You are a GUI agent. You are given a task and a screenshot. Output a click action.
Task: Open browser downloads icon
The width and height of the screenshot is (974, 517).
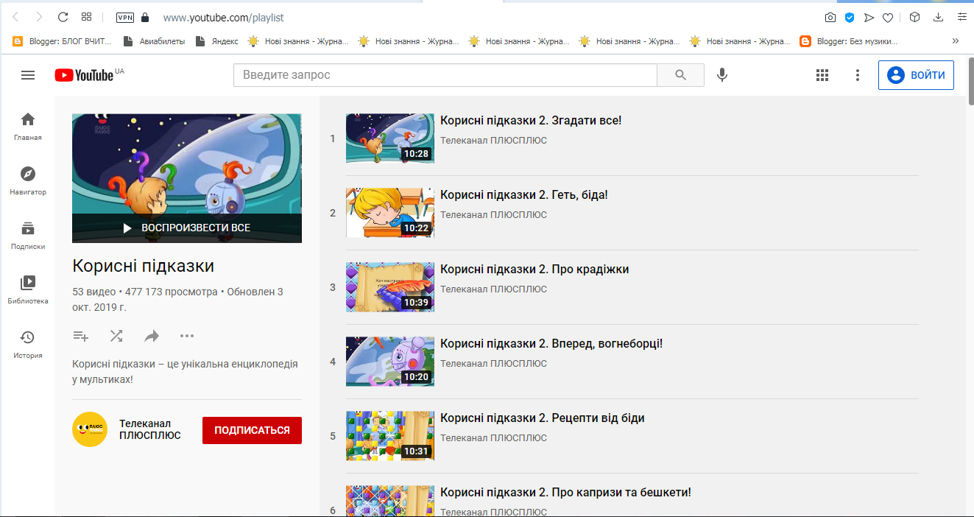938,17
